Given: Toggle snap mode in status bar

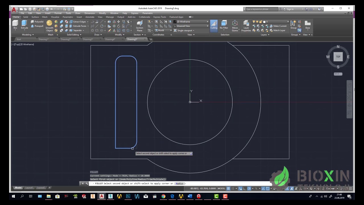Looking at the screenshot, I should point(233,188).
